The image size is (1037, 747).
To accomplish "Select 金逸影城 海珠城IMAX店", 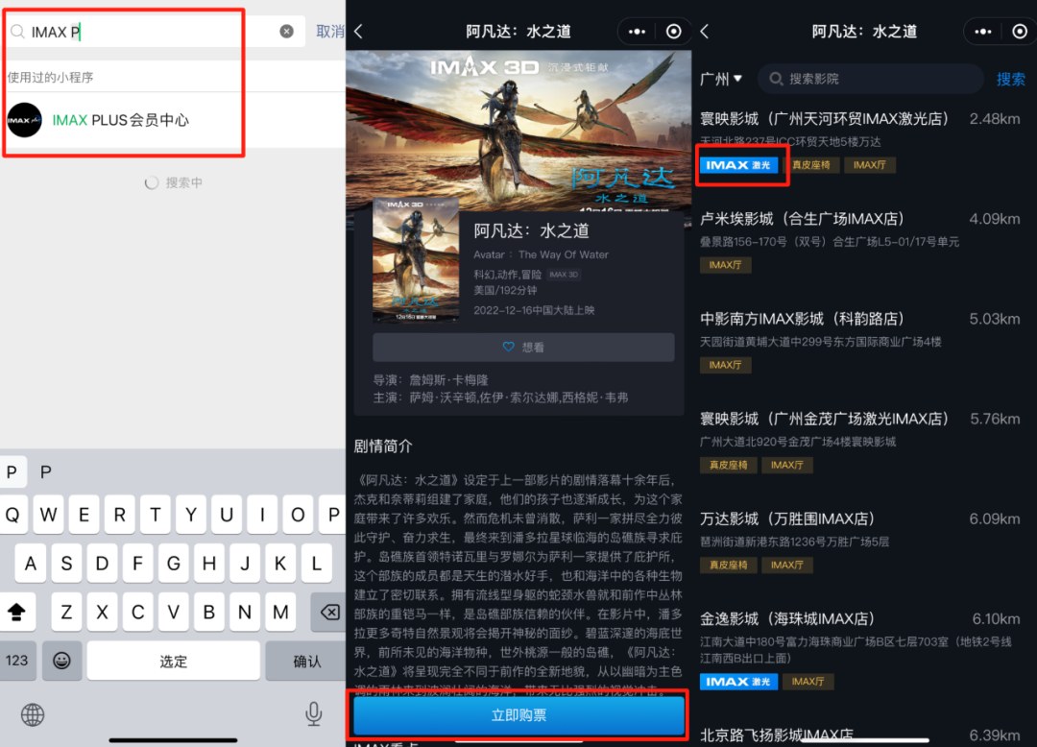I will pyautogui.click(x=787, y=618).
